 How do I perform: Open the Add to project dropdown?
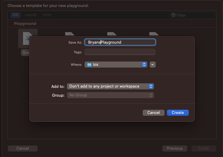coord(110,86)
